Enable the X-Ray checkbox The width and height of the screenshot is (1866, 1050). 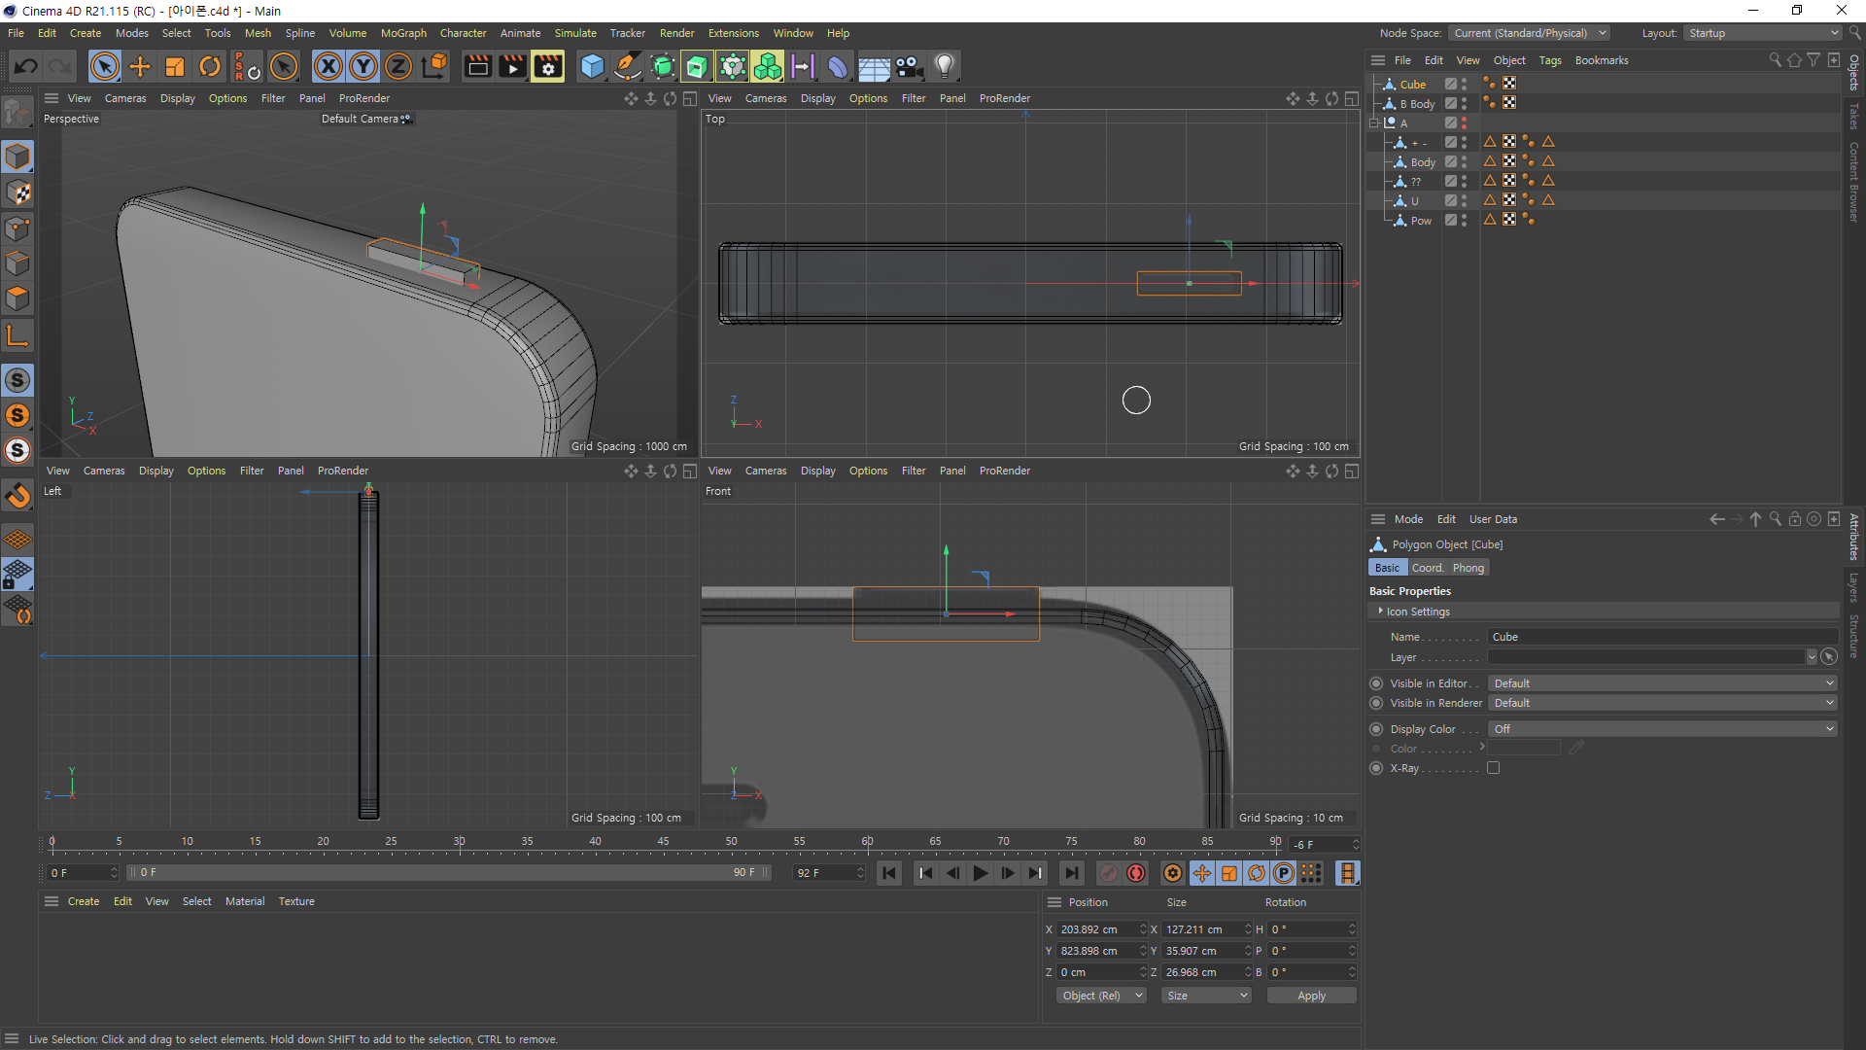(x=1494, y=768)
